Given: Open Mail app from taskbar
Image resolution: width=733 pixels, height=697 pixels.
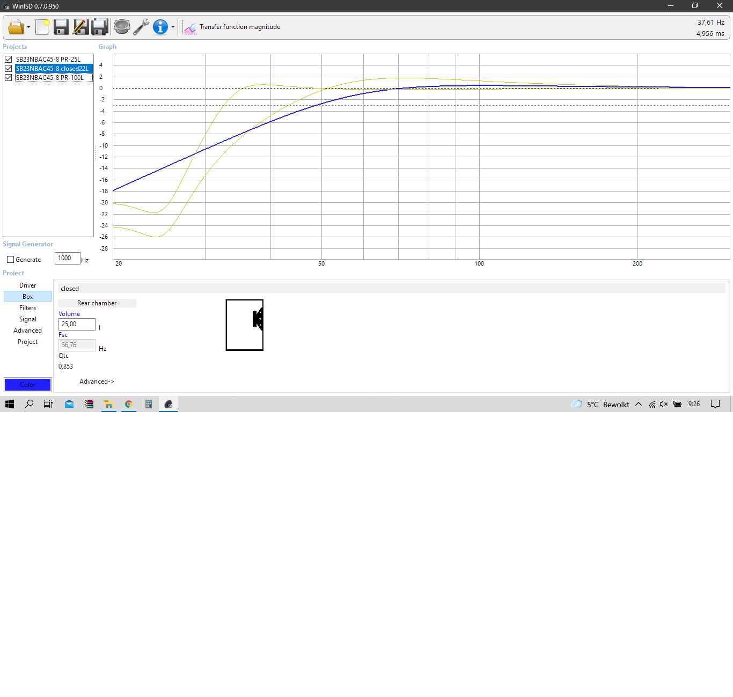Looking at the screenshot, I should (69, 404).
